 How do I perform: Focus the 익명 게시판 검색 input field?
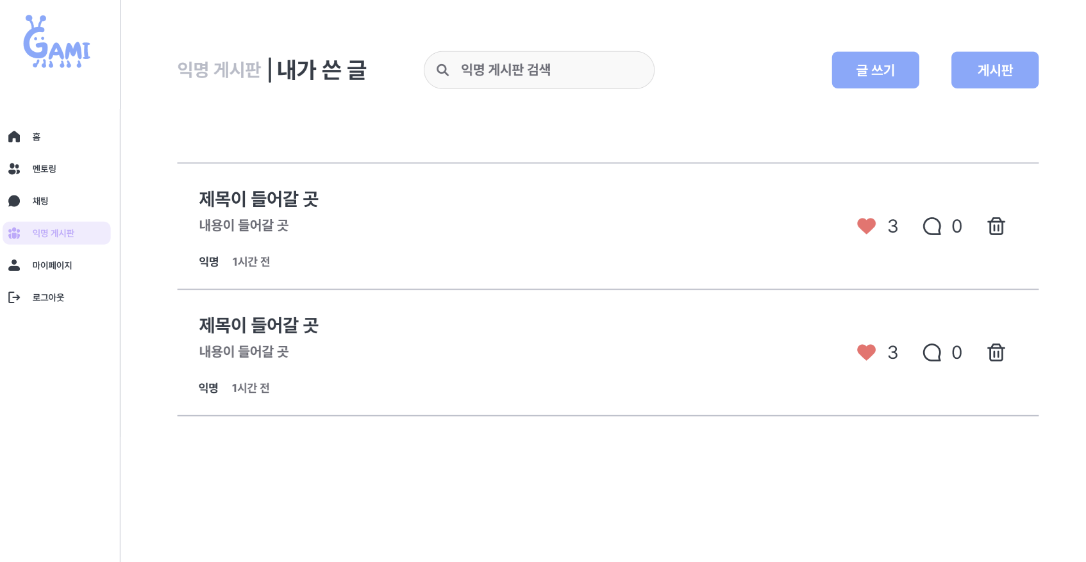[551, 70]
